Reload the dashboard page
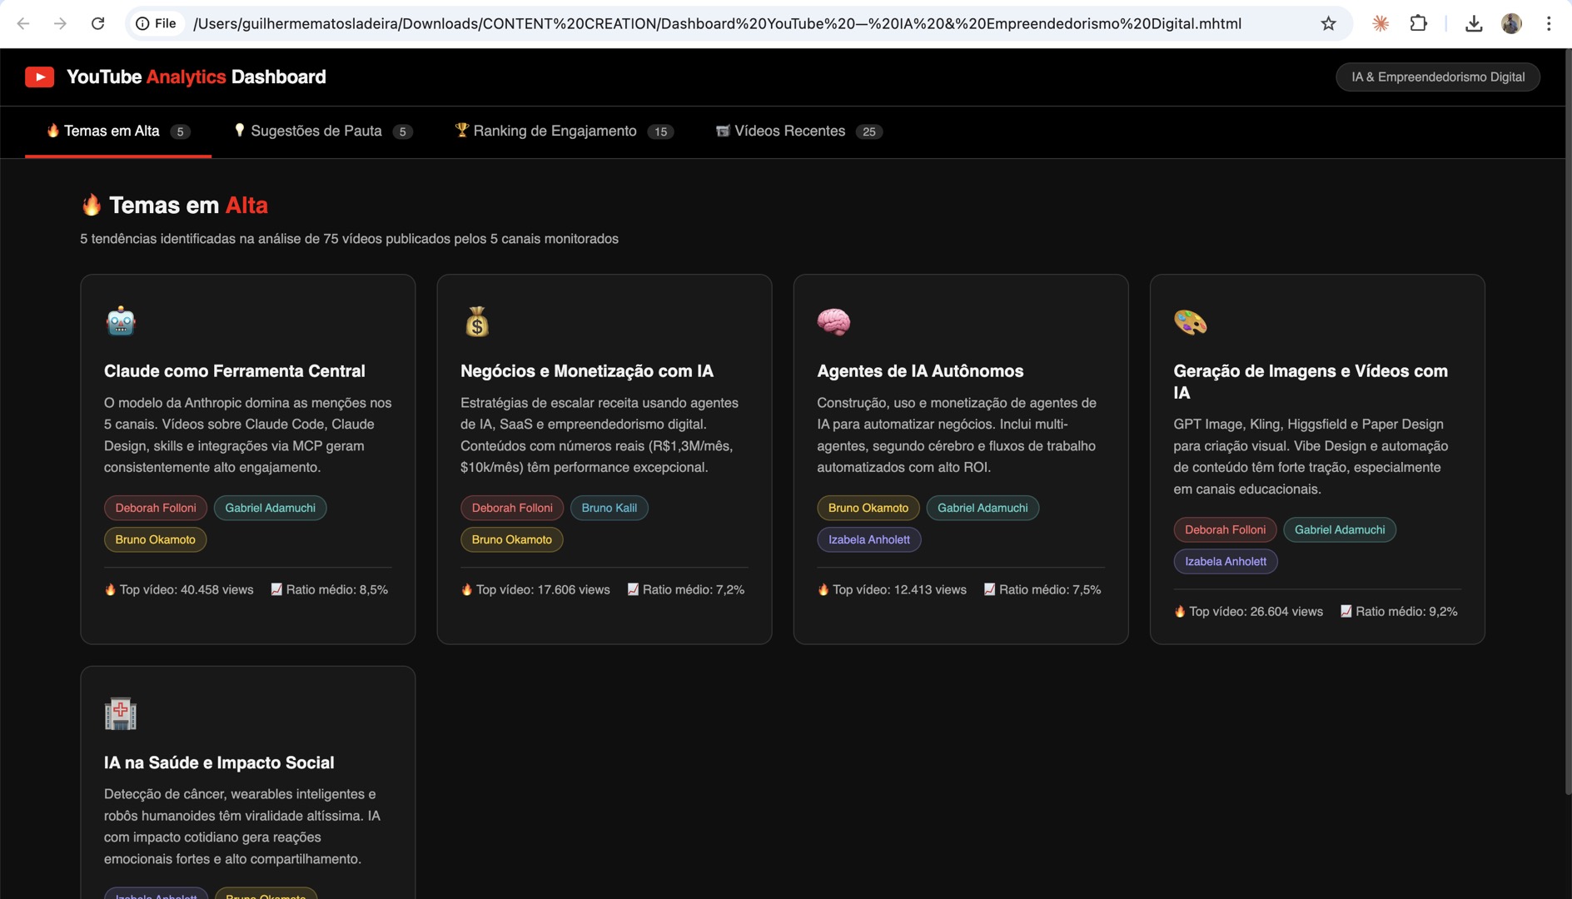 [x=97, y=23]
